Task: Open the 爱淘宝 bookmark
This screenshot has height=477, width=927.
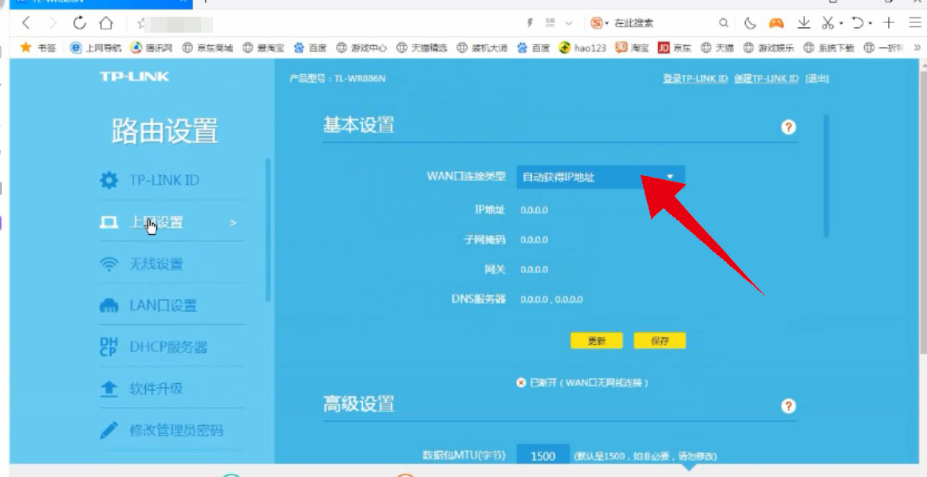Action: coord(264,48)
